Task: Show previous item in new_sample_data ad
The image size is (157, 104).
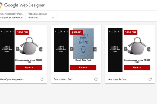Action: point(126,49)
